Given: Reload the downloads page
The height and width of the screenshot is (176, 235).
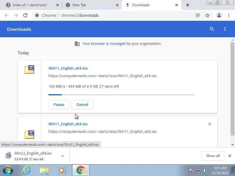Looking at the screenshot, I should tap(25, 15).
